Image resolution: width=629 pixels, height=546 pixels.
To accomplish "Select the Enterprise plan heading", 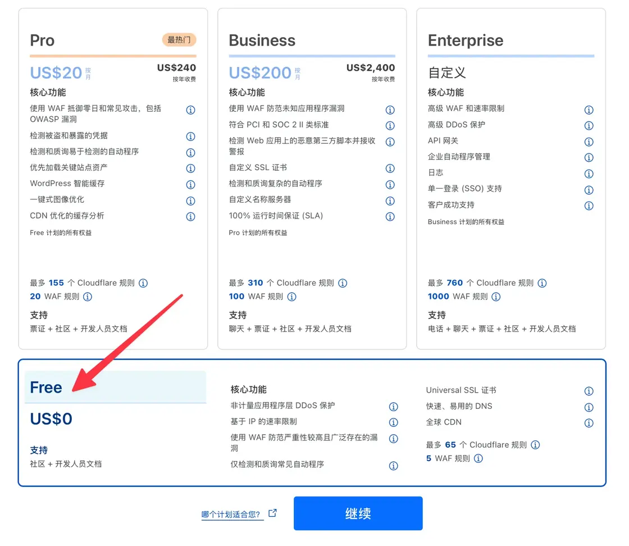I will [x=466, y=40].
